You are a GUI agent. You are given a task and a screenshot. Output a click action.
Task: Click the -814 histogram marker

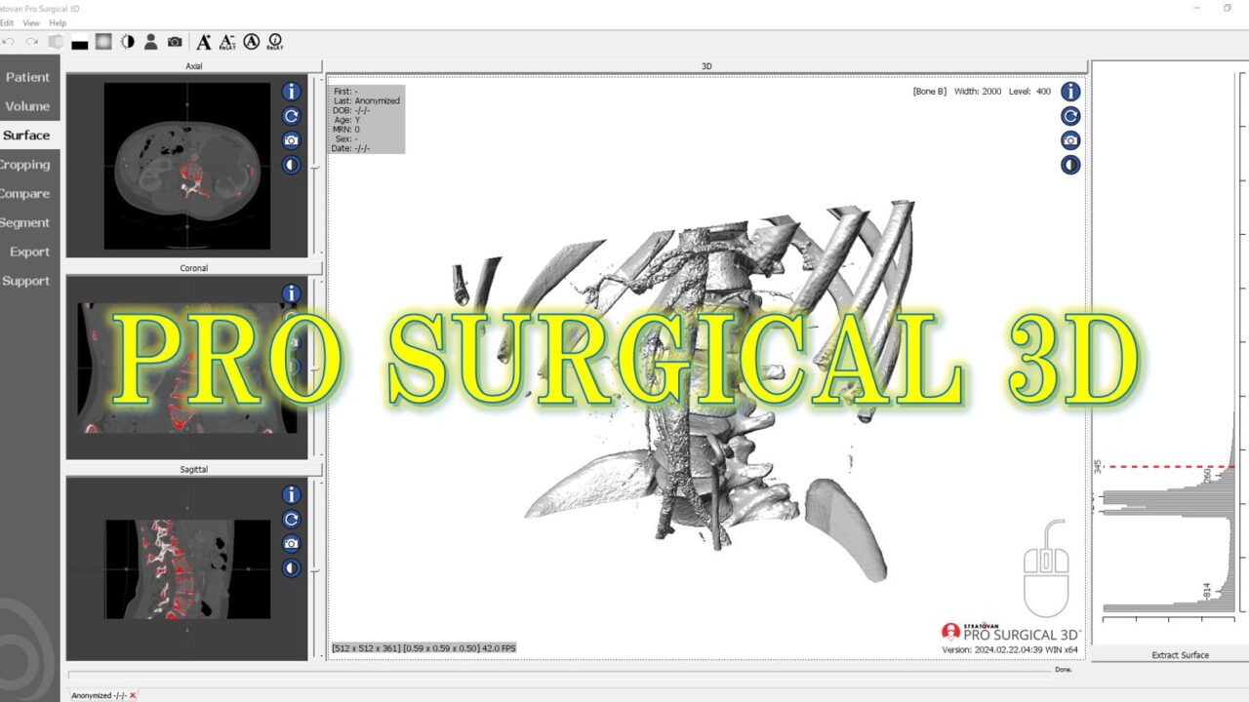[1207, 591]
